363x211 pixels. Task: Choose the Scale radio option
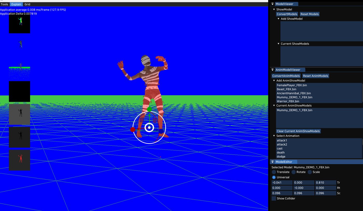pos(310,172)
